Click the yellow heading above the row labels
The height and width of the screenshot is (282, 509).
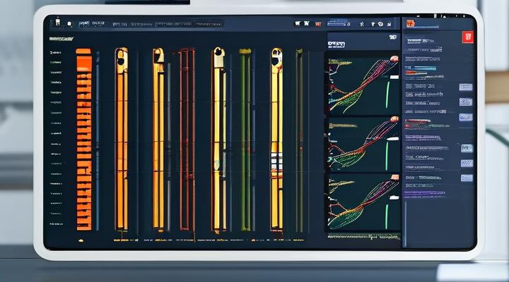coord(61,39)
